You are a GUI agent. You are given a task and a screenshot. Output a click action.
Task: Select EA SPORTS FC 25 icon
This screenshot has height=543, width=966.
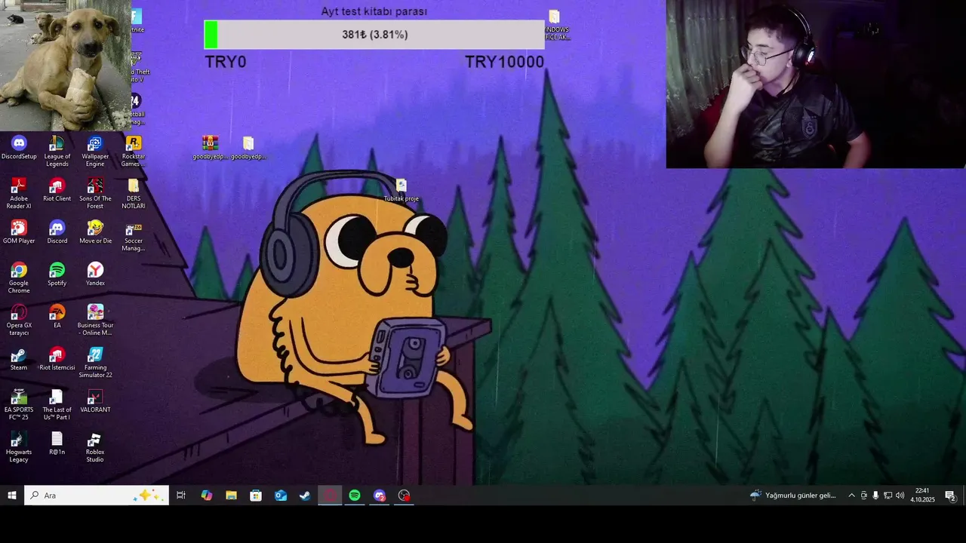pyautogui.click(x=19, y=404)
